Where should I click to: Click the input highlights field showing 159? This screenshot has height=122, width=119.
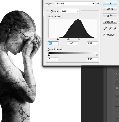coord(92,43)
